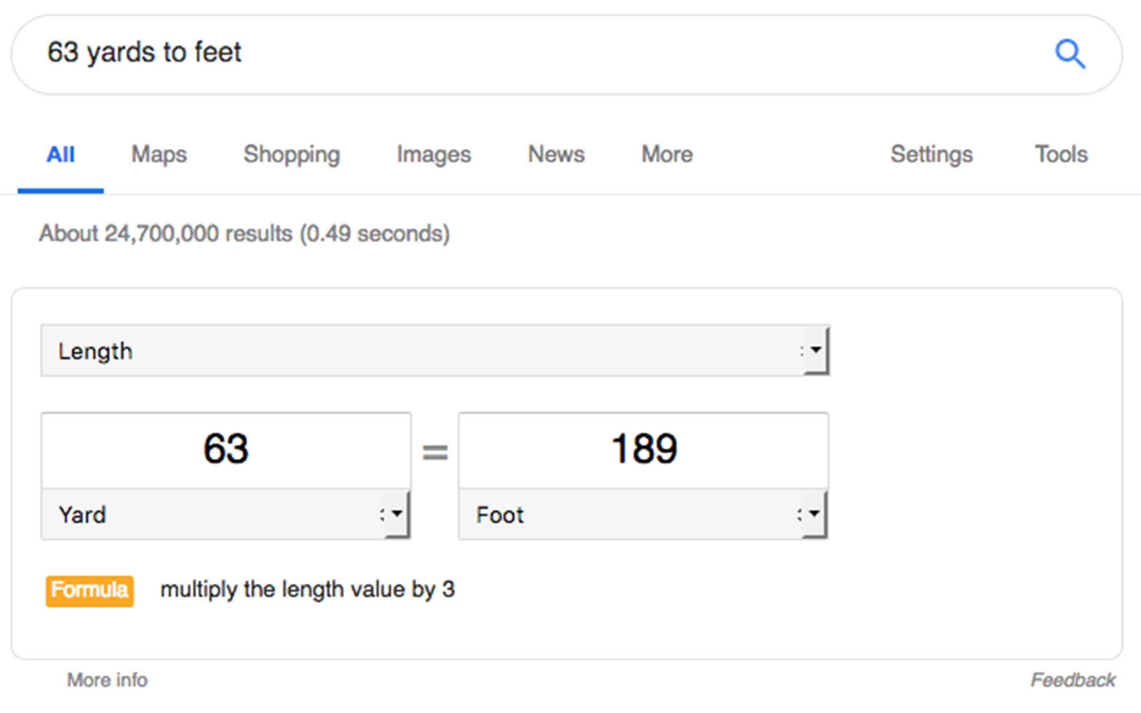Click the input field showing 63
Viewport: 1141px width, 713px height.
point(226,449)
